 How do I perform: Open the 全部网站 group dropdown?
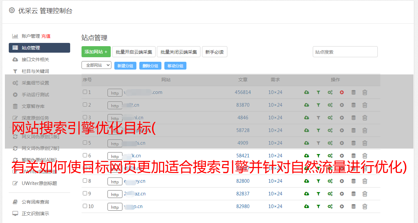tap(96, 65)
